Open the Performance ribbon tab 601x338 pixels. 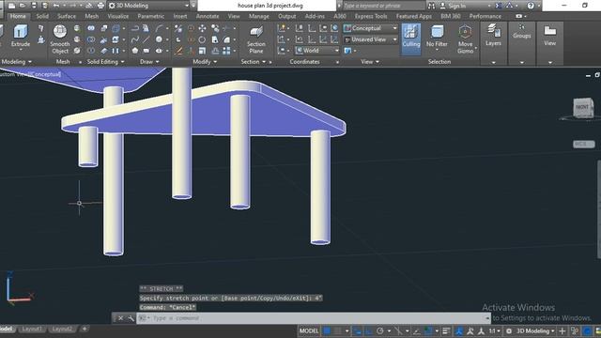pyautogui.click(x=485, y=16)
